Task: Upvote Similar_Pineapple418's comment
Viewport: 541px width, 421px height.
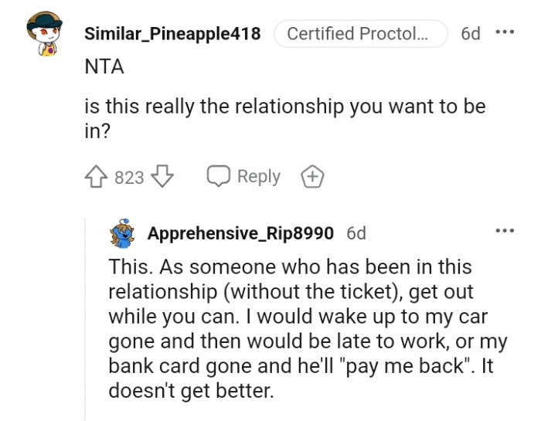Action: click(97, 177)
